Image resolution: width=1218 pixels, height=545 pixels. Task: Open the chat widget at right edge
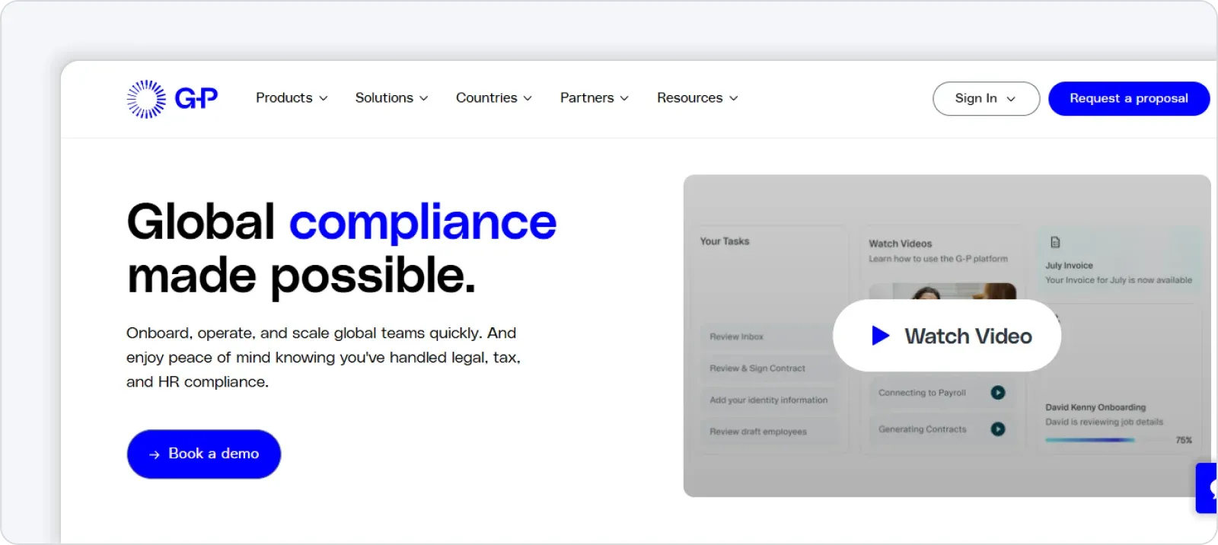[x=1208, y=488]
